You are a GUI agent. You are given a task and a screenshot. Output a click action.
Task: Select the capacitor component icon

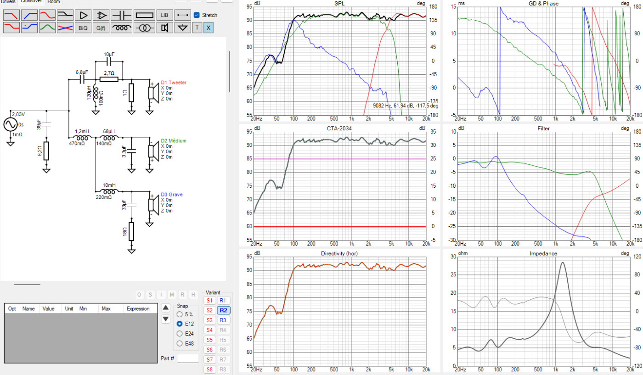point(122,15)
